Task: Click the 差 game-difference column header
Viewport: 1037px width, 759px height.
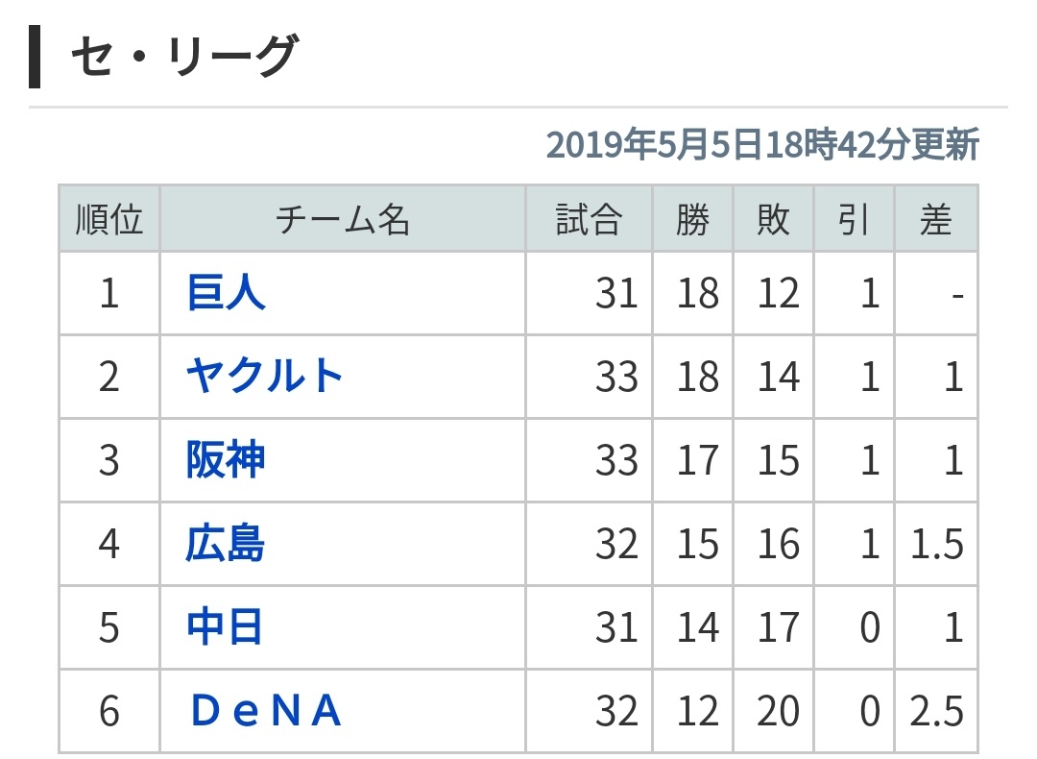Action: click(x=935, y=220)
